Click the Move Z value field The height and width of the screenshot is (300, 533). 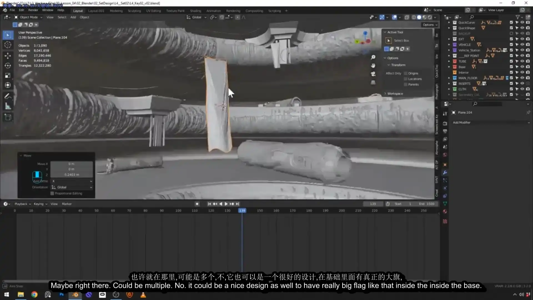pos(72,174)
